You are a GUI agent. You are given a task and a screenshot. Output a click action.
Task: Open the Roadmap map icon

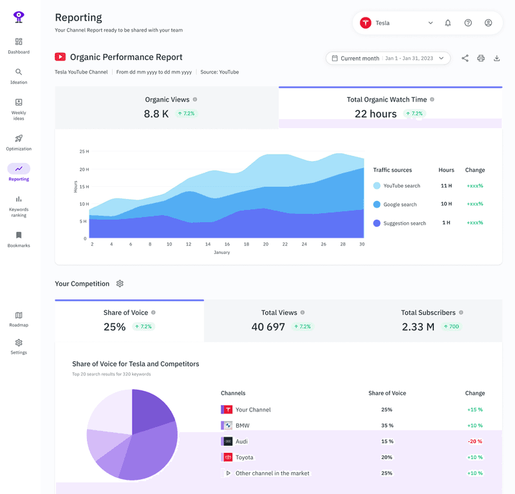(19, 316)
